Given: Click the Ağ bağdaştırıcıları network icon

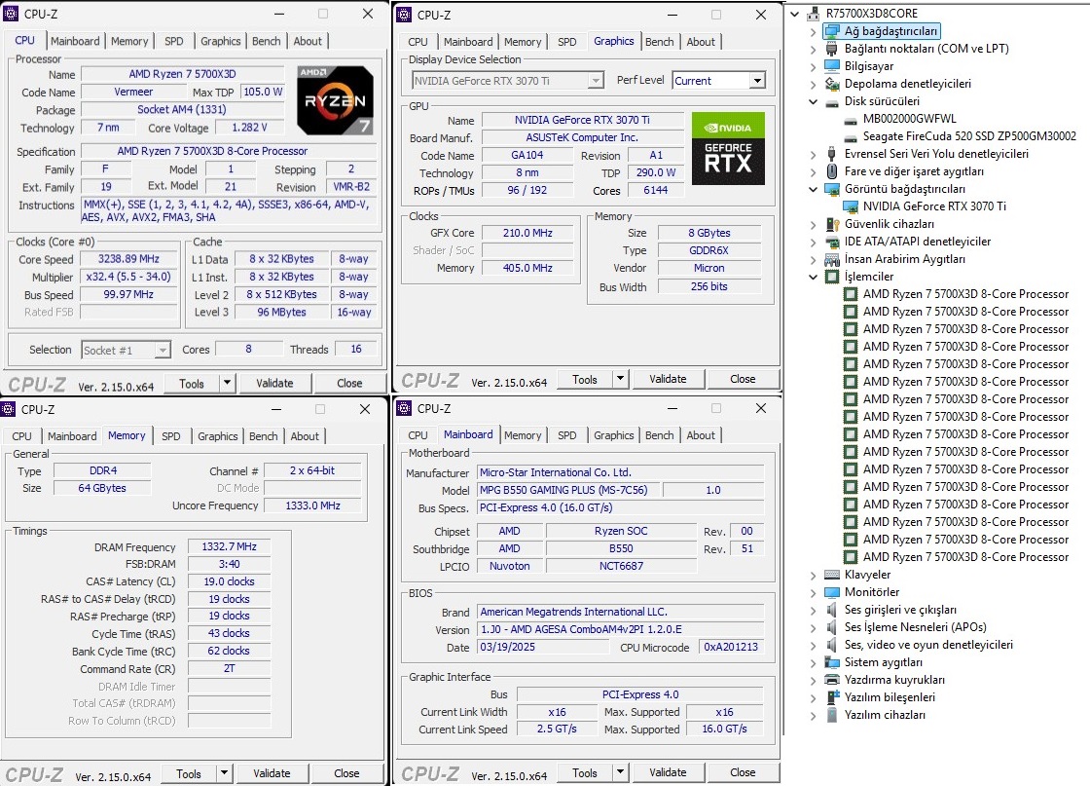Looking at the screenshot, I should point(831,30).
